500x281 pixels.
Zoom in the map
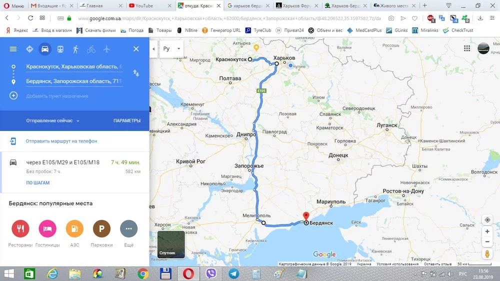[x=487, y=231]
